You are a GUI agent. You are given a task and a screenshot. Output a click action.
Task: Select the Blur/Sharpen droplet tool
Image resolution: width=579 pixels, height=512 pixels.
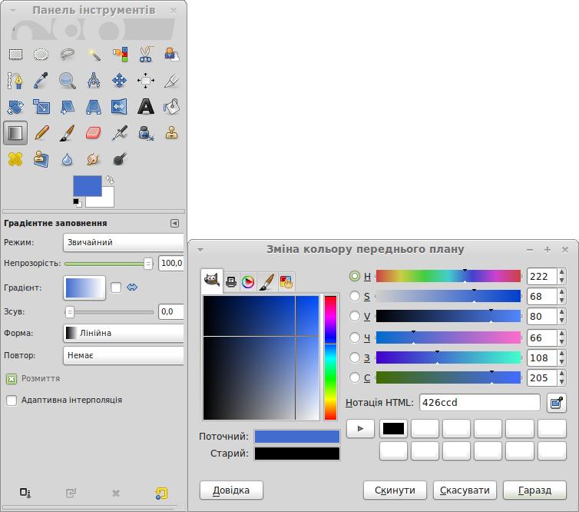(x=67, y=160)
